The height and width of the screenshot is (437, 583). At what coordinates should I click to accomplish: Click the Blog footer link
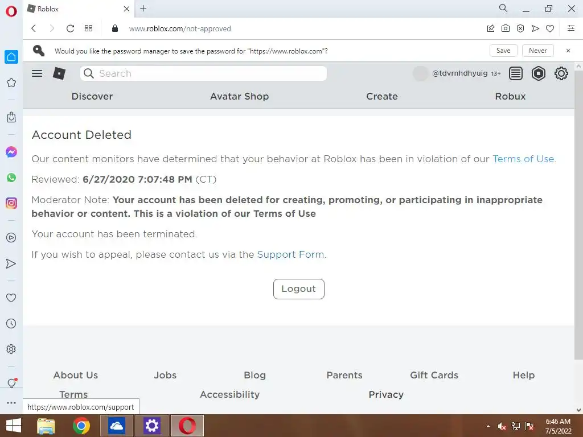(x=254, y=375)
